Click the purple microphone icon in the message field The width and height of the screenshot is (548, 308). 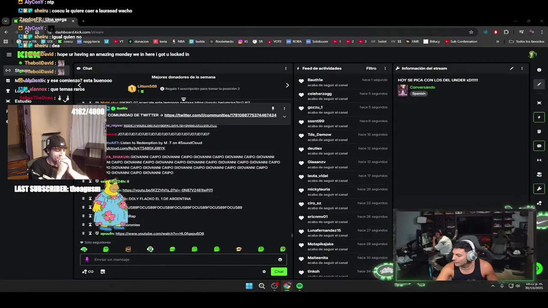[87, 259]
